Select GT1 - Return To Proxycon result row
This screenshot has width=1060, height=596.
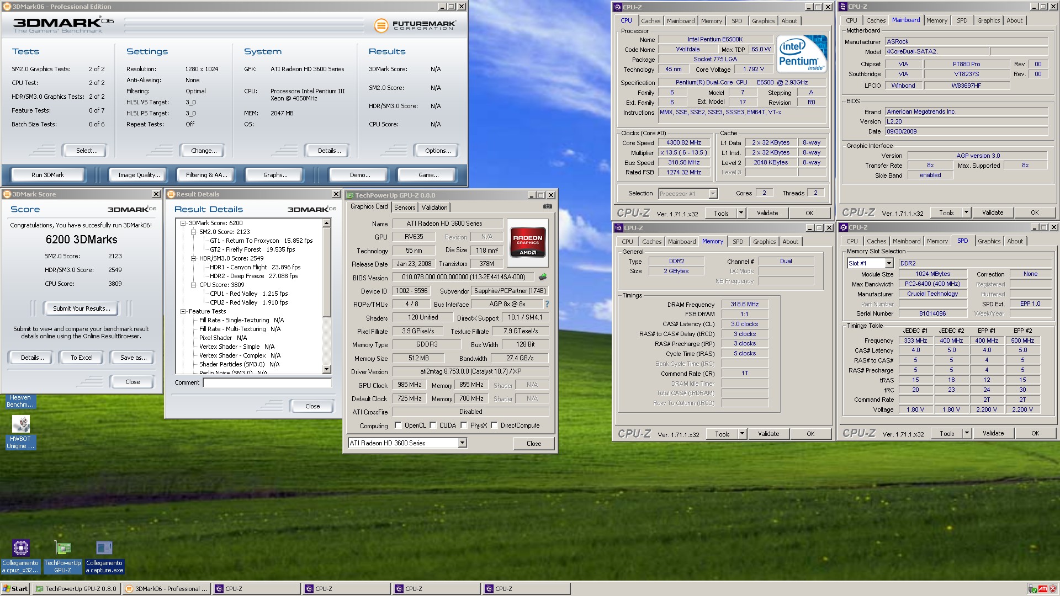click(x=261, y=241)
